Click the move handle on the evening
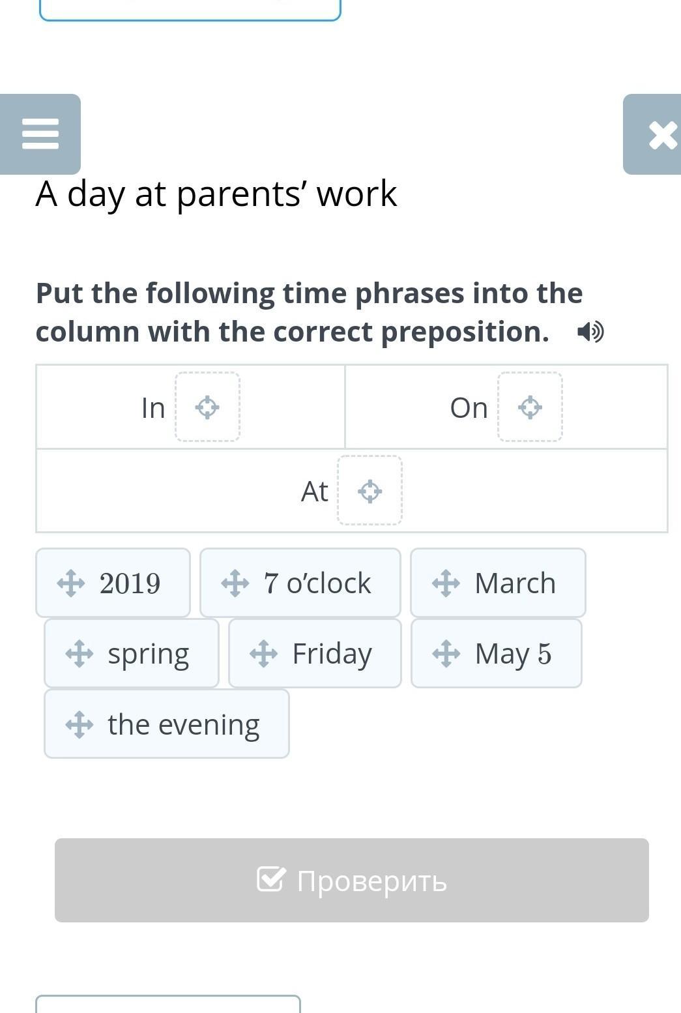Image resolution: width=681 pixels, height=1013 pixels. tap(79, 724)
